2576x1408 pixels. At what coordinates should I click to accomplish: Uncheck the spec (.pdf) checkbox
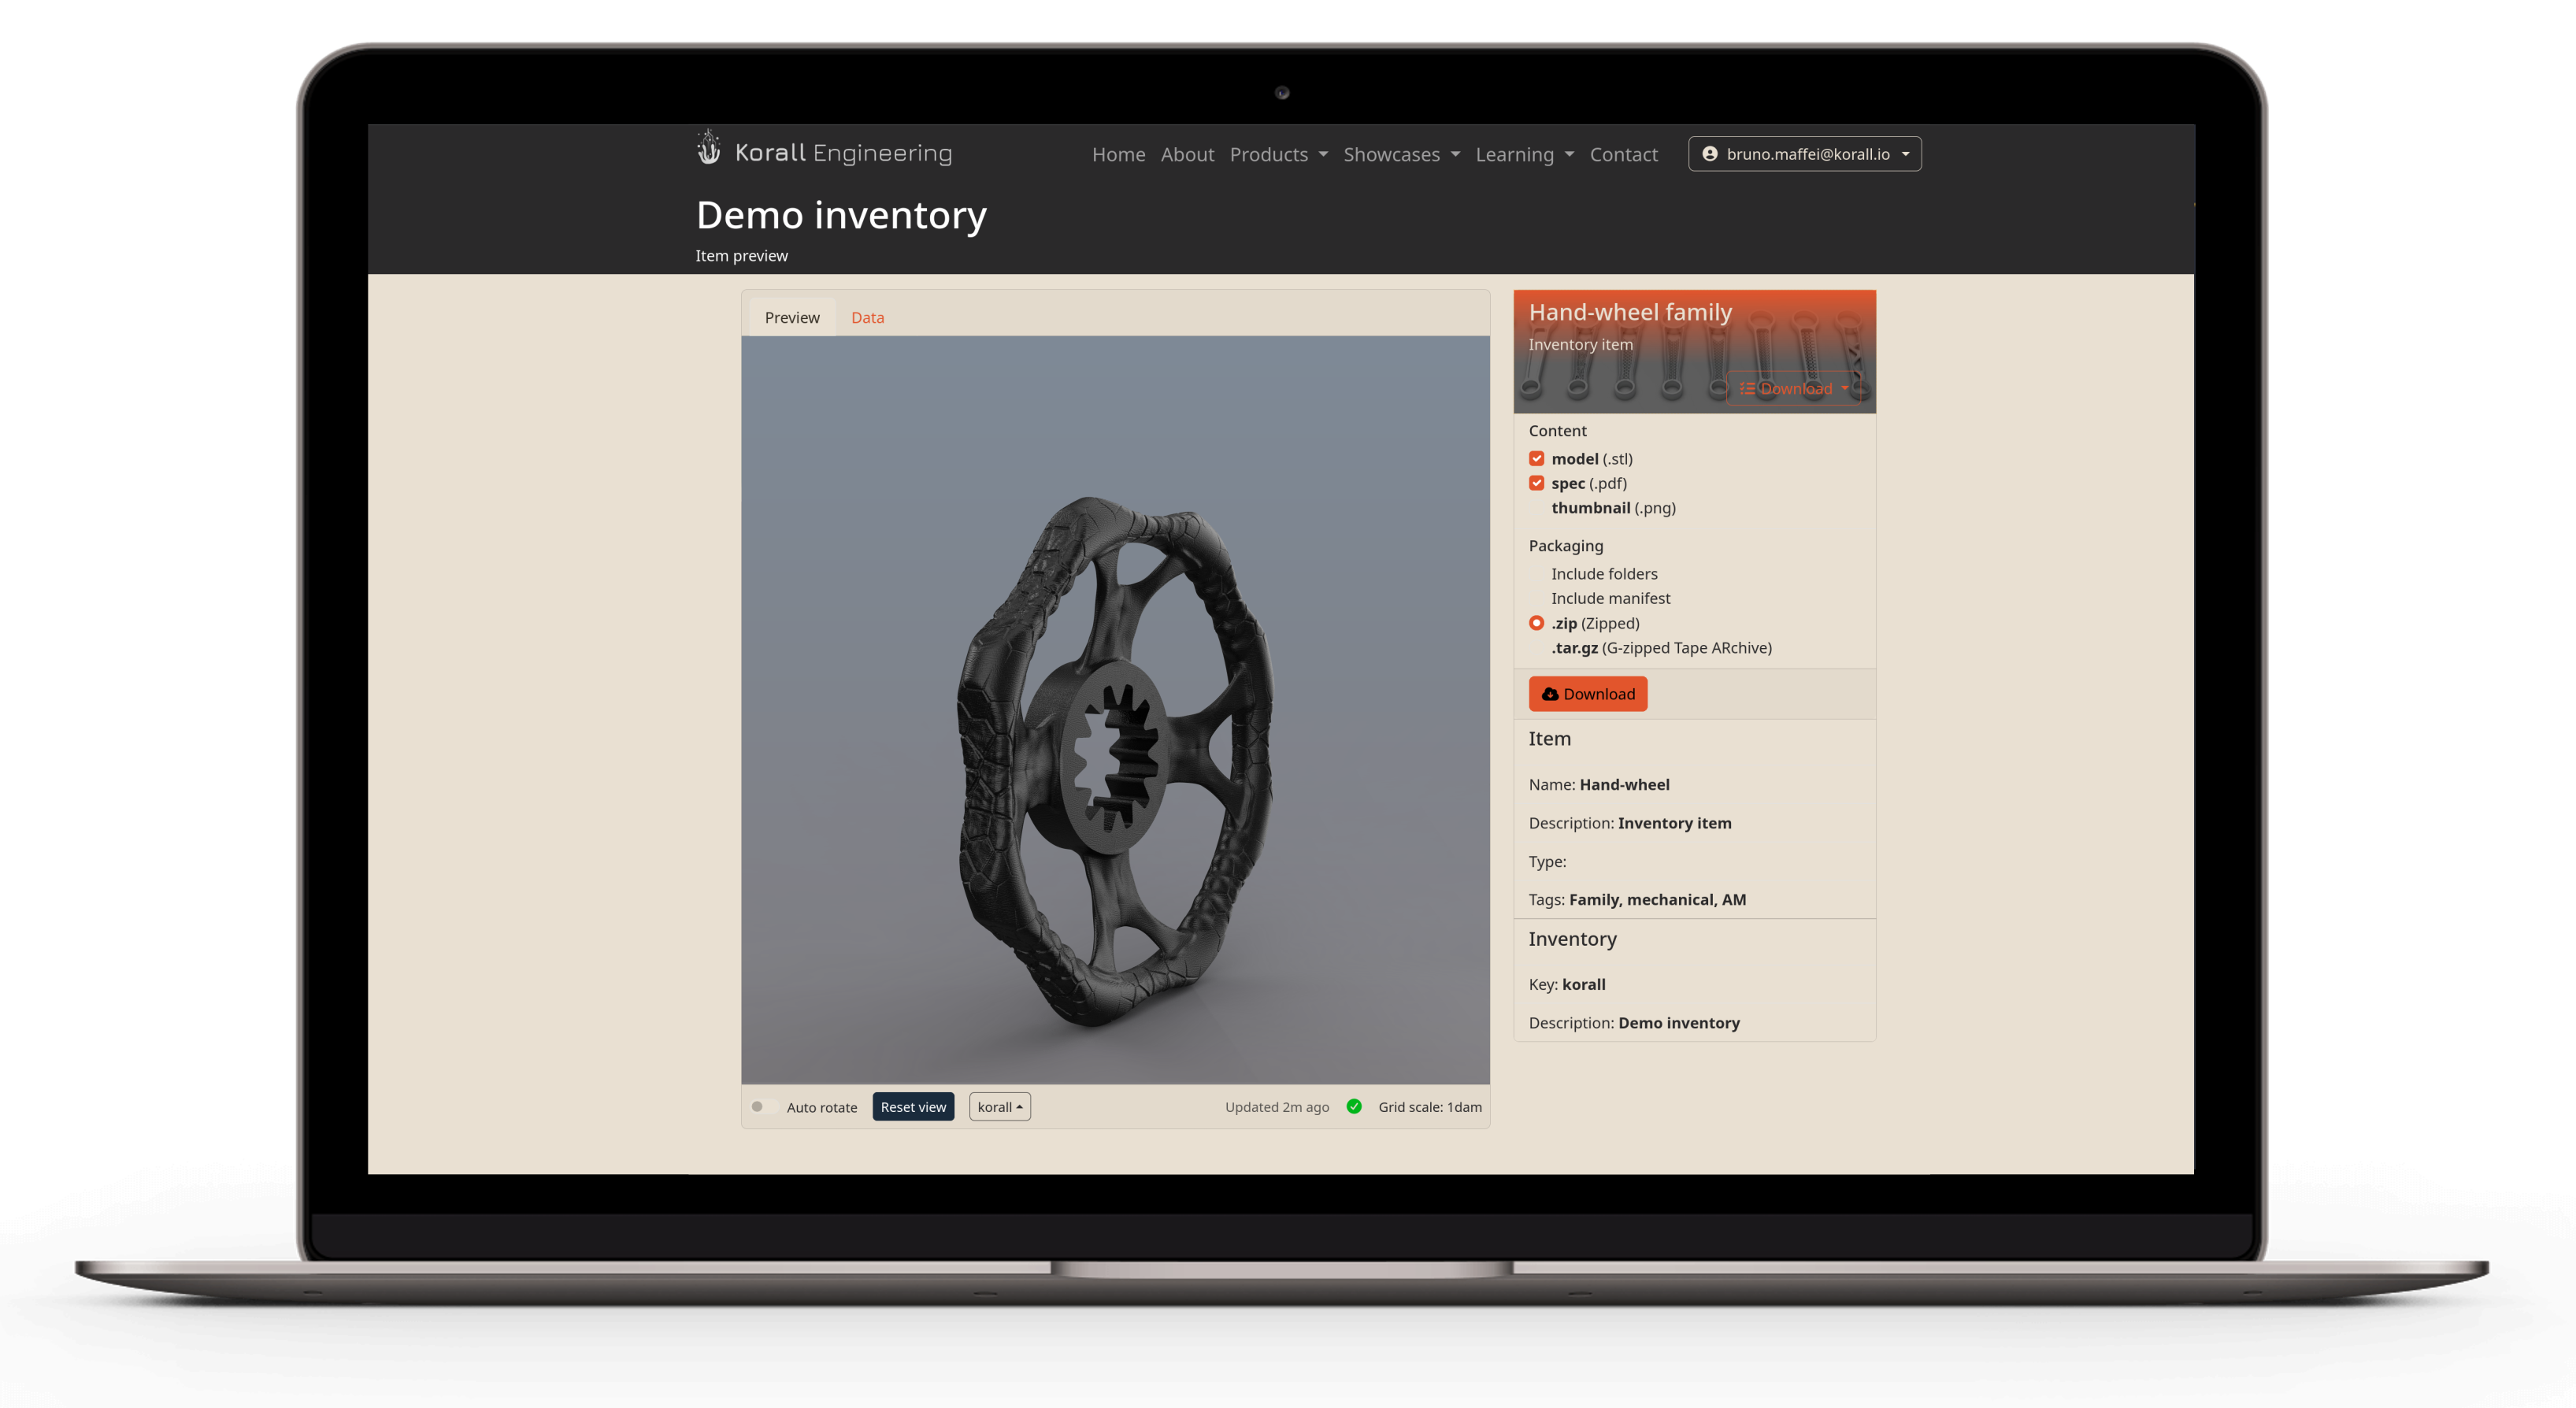[x=1536, y=483]
